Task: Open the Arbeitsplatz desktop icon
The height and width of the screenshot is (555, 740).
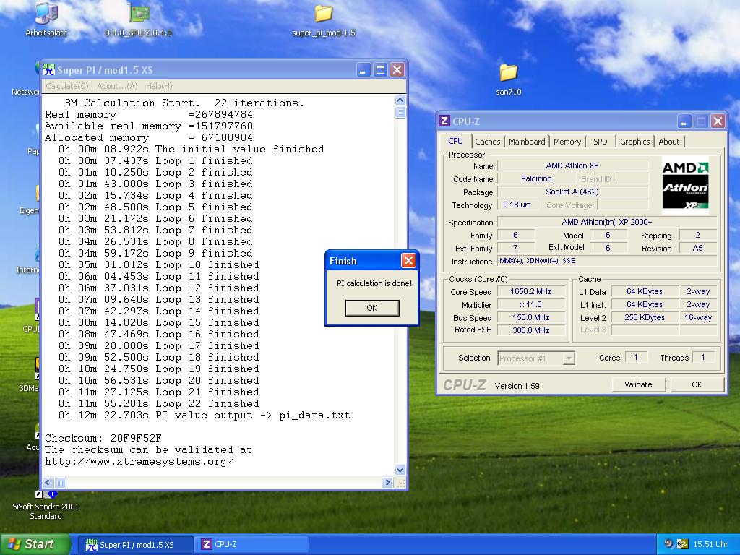Action: pyautogui.click(x=46, y=13)
